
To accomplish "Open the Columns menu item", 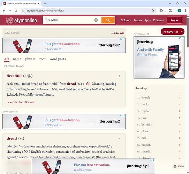I will pyautogui.click(x=126, y=20).
